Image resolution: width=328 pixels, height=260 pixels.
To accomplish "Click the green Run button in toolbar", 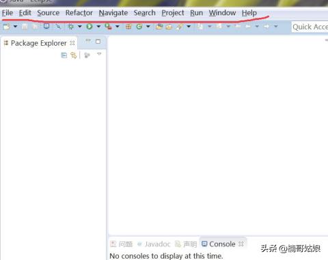I will tap(90, 27).
